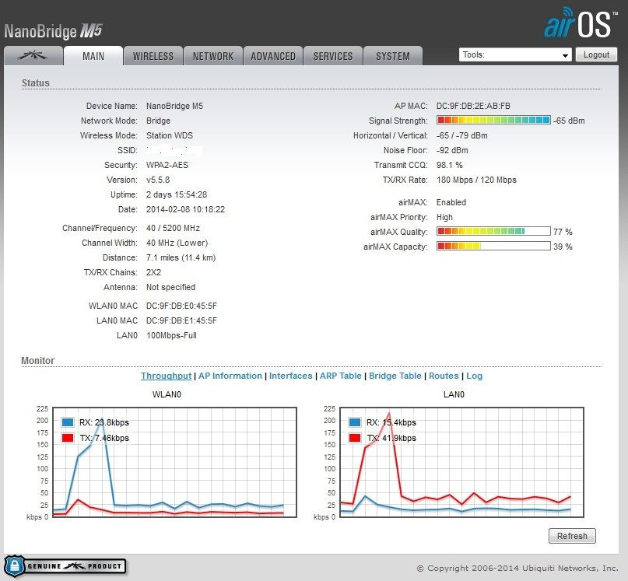This screenshot has height=581, width=628.
Task: Click the Uptime value 2 days 15:54:28
Action: pos(177,194)
